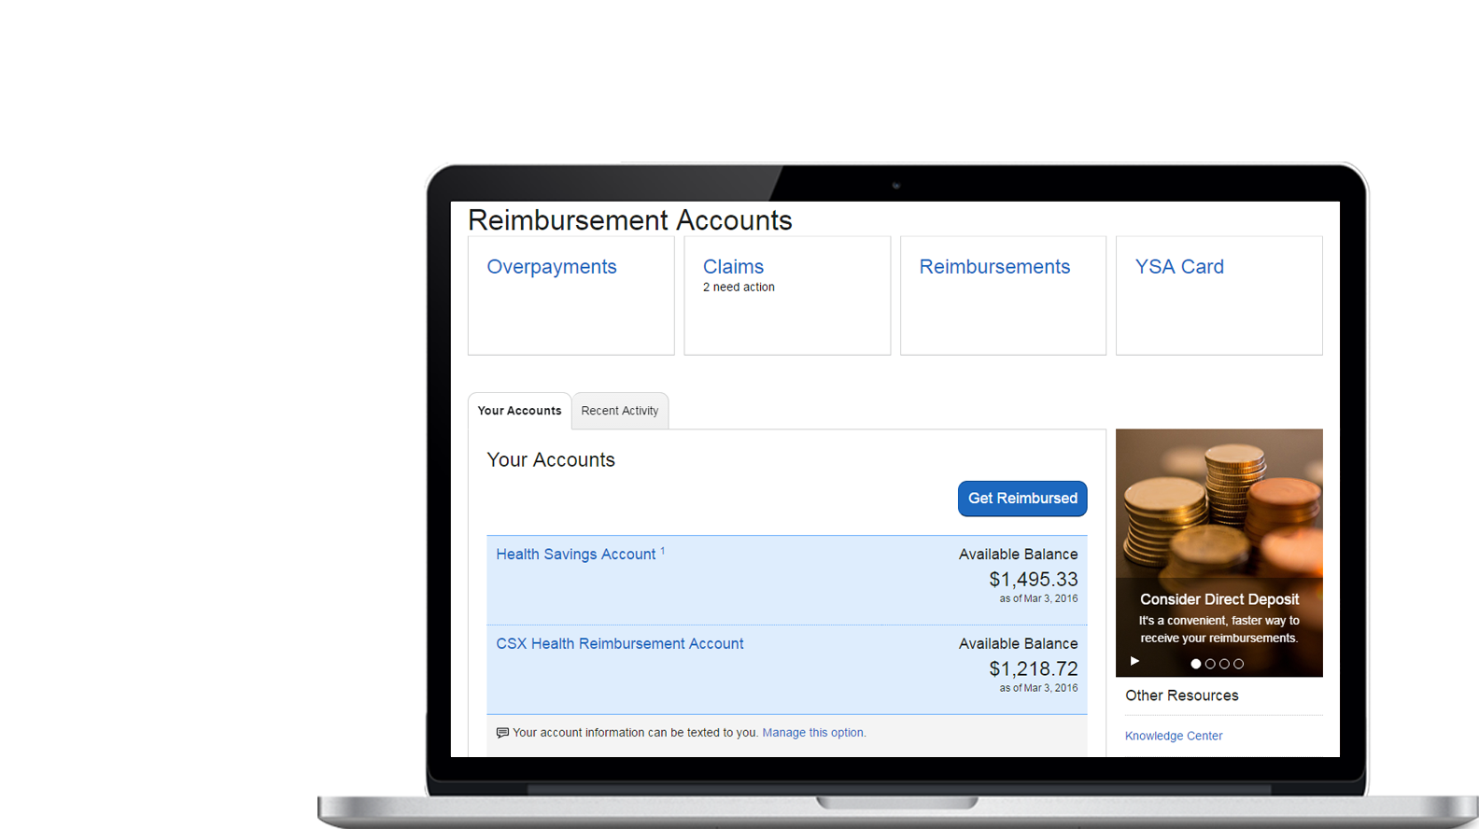Screen dimensions: 1479x829
Task: Go to the Reimbursements tile
Action: click(994, 267)
